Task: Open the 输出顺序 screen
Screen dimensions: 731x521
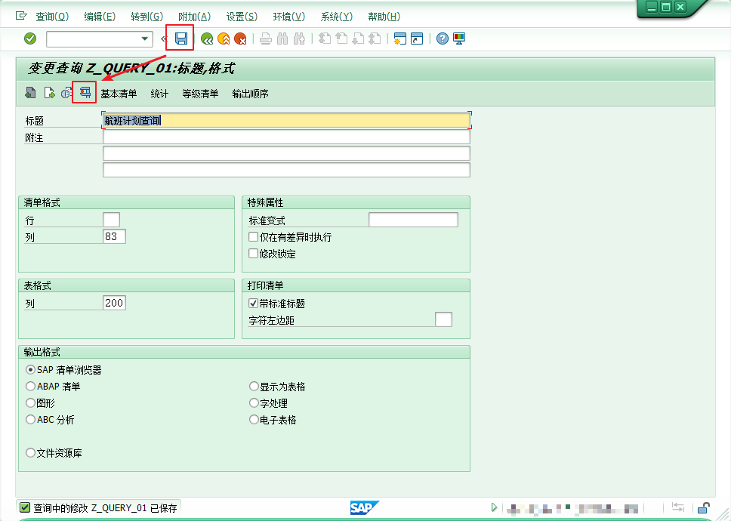Action: pyautogui.click(x=251, y=94)
